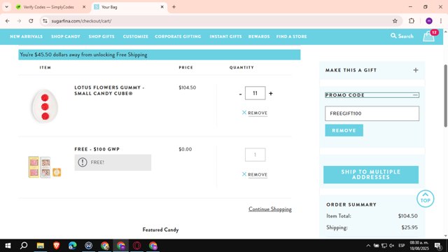
Task: Go back to the previous page
Action: pos(8,21)
